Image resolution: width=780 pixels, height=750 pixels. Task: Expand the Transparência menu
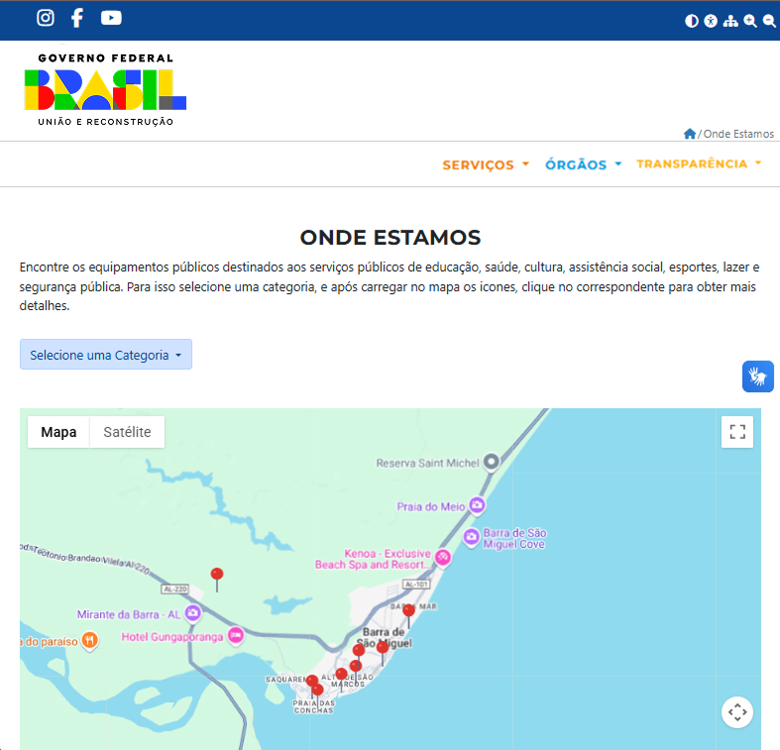click(x=699, y=164)
